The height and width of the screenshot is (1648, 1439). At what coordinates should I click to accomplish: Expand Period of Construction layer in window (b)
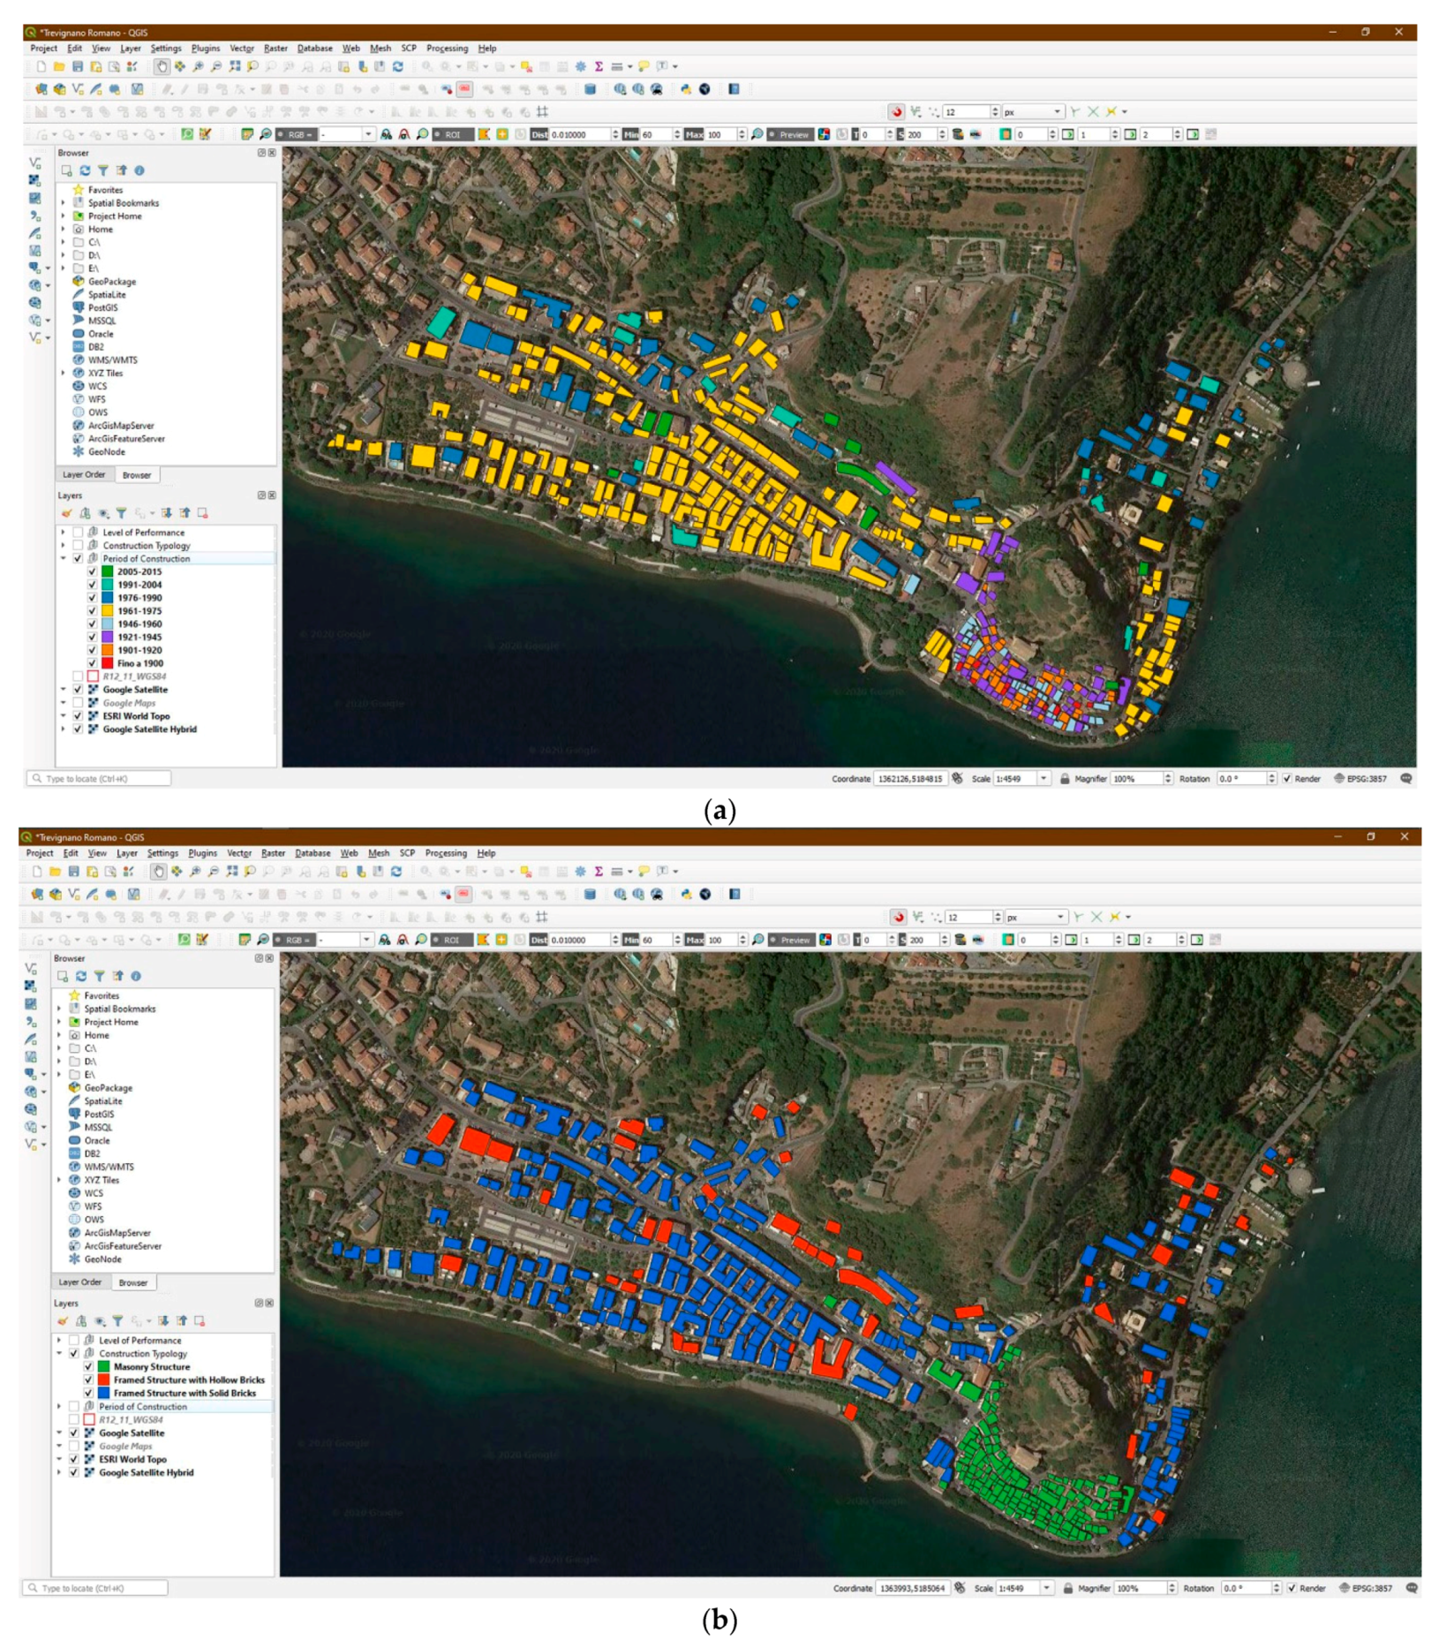[x=60, y=1407]
